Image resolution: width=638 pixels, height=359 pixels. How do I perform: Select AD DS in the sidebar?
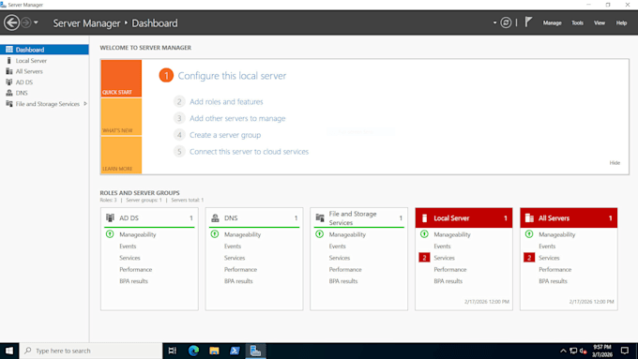coord(44,82)
